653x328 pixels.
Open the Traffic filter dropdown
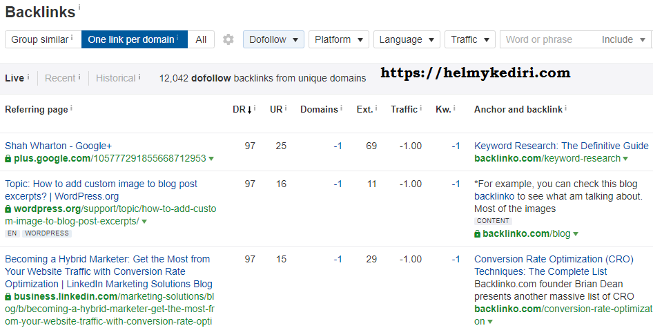470,39
